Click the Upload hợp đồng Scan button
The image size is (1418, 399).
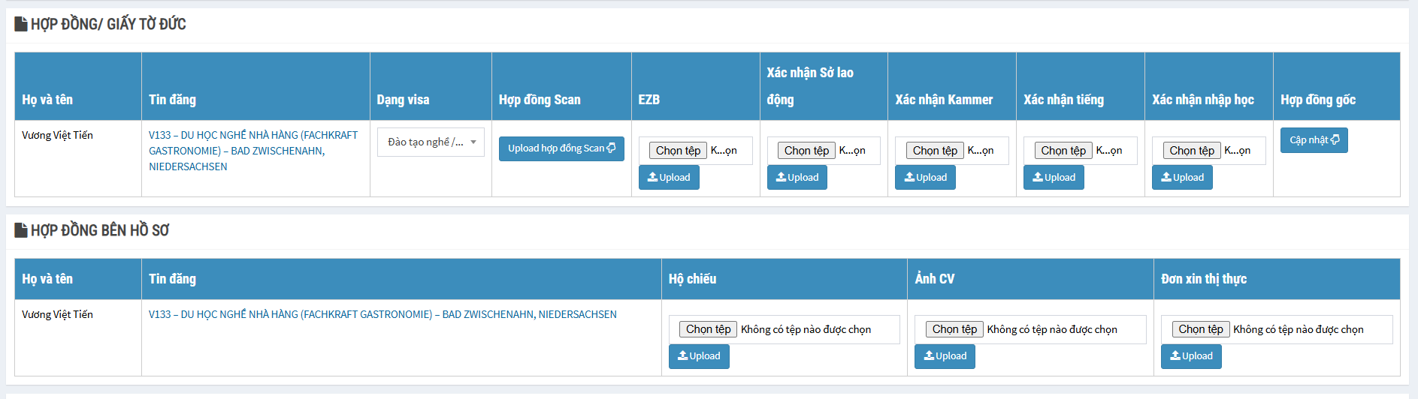pos(561,148)
